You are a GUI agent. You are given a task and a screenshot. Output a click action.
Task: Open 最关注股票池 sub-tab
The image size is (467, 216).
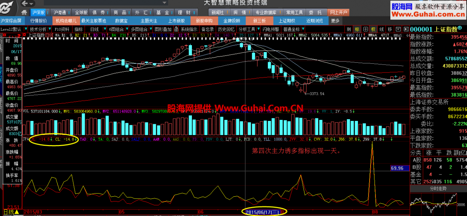[x=94, y=21]
